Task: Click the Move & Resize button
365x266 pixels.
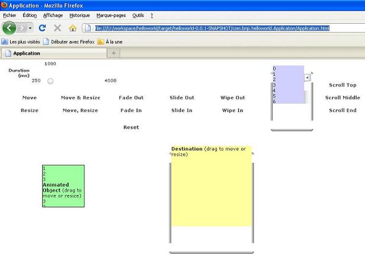Action: [81, 98]
